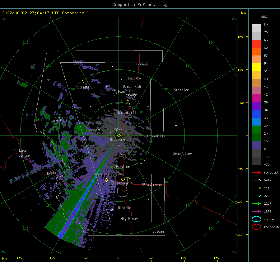Click the RockyMH label

coord(82,87)
